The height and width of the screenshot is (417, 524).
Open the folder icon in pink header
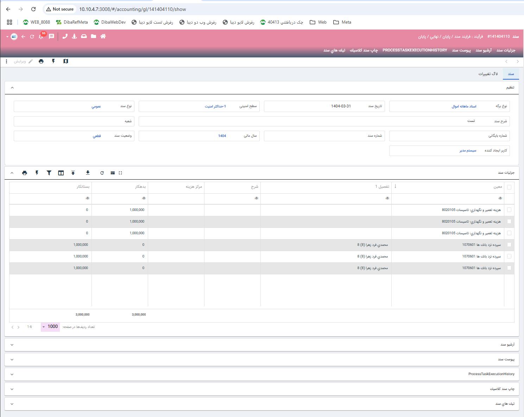[94, 36]
